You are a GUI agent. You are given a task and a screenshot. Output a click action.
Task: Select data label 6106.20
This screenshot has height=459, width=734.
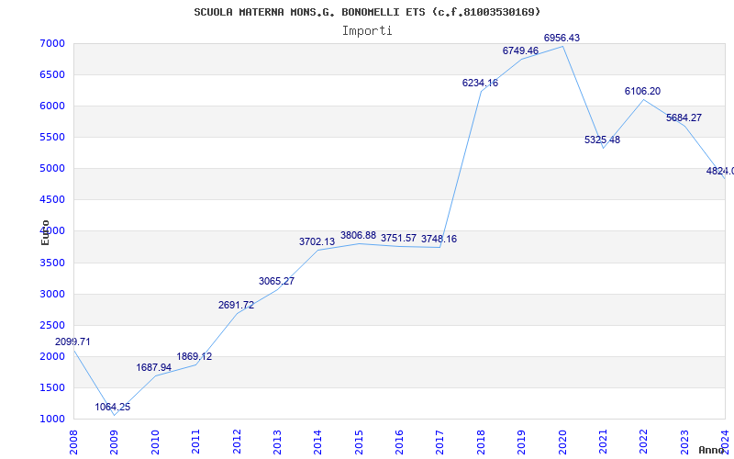click(642, 91)
